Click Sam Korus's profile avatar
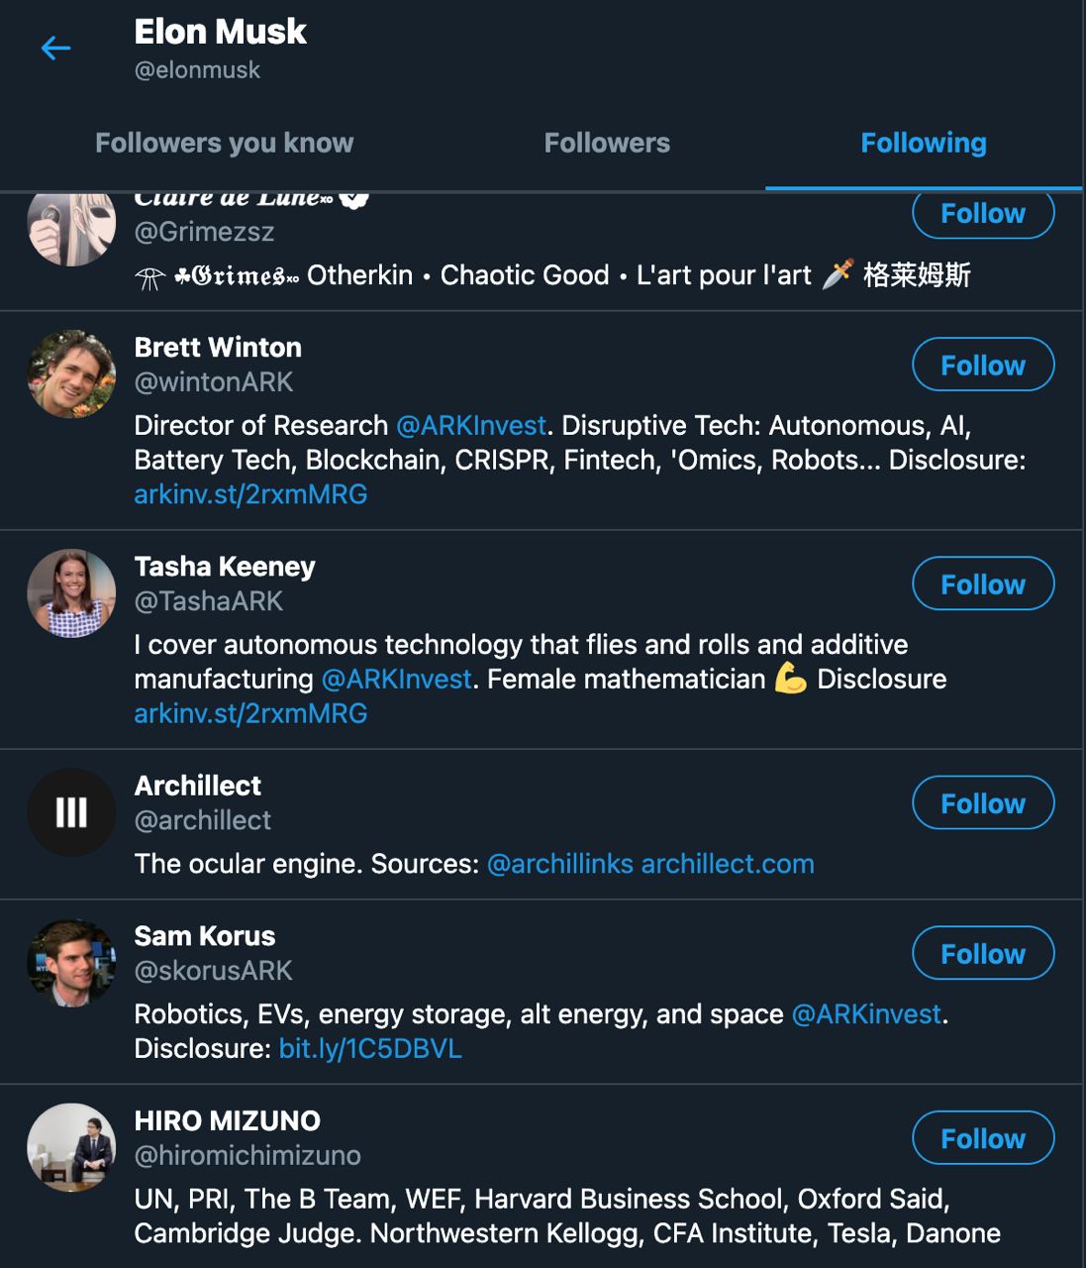 coord(71,963)
